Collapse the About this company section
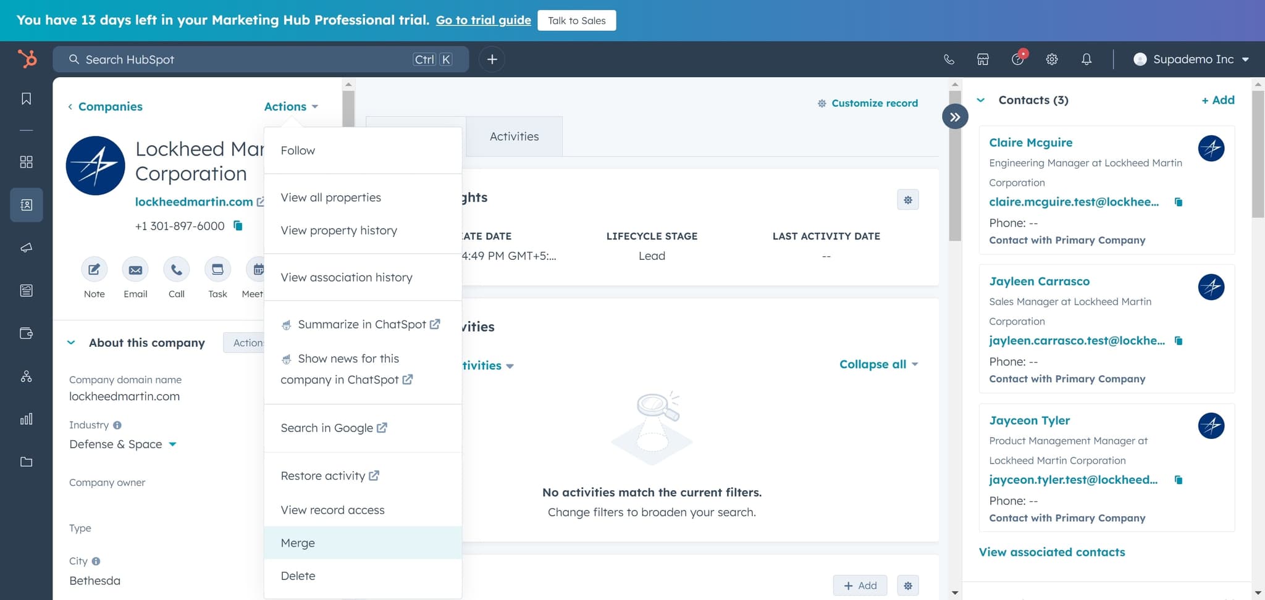The height and width of the screenshot is (600, 1265). coord(71,343)
